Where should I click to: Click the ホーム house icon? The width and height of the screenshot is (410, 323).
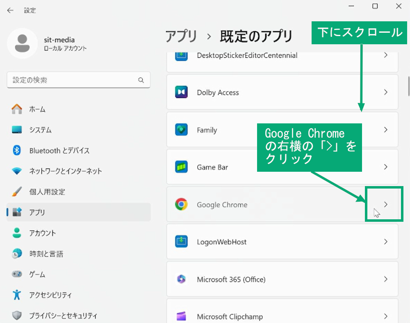[x=17, y=109]
